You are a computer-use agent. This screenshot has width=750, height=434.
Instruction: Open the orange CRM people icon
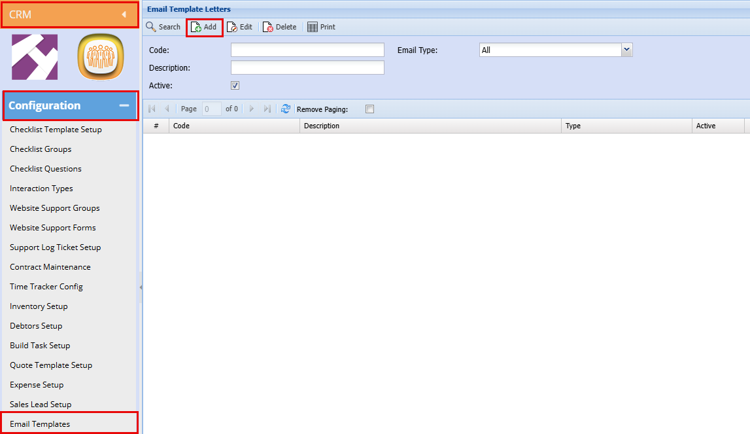[x=101, y=57]
